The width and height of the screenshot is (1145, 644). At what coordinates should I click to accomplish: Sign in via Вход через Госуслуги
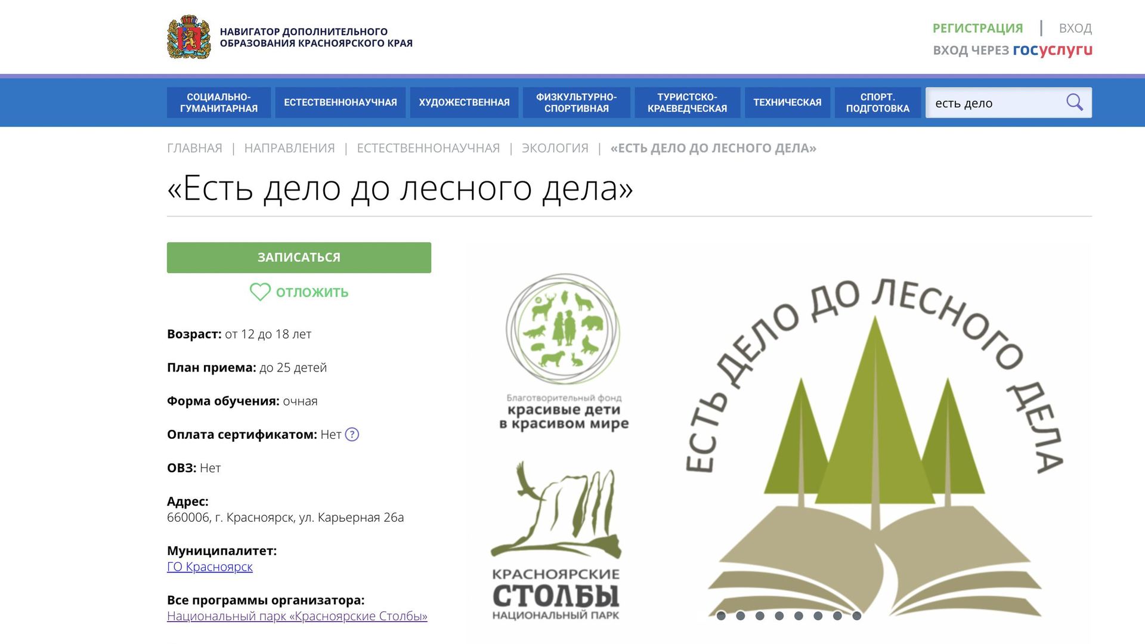[1013, 50]
